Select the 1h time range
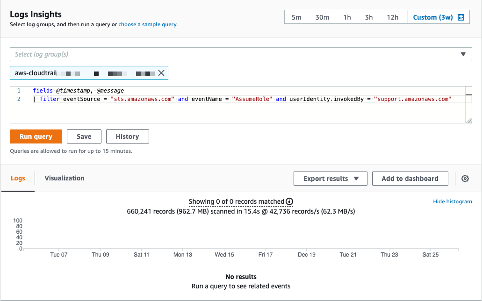Viewport: 482px width, 301px height. [x=347, y=17]
